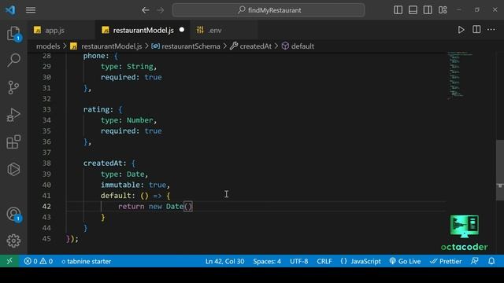Screen dimensions: 504x283
Task: Toggle the primary side bar layout icon
Action: click(398, 10)
